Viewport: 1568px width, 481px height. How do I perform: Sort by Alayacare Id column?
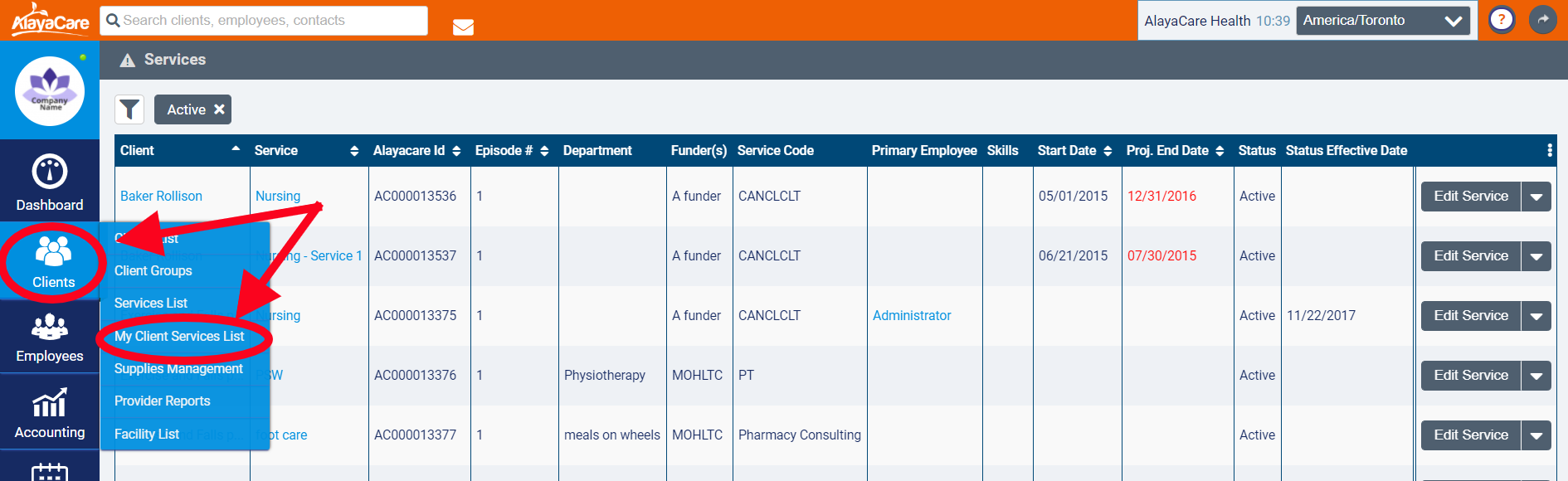coord(416,150)
